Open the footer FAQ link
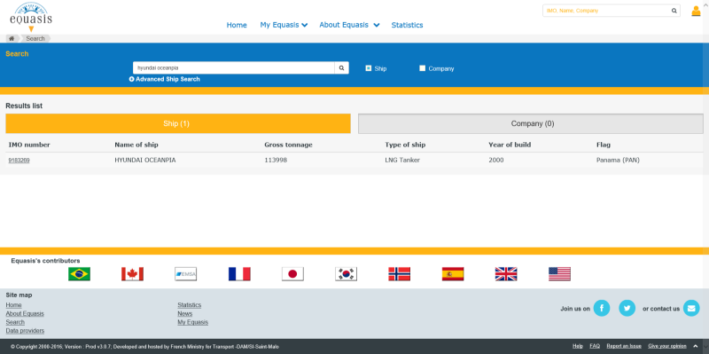Image resolution: width=709 pixels, height=354 pixels. [x=595, y=346]
